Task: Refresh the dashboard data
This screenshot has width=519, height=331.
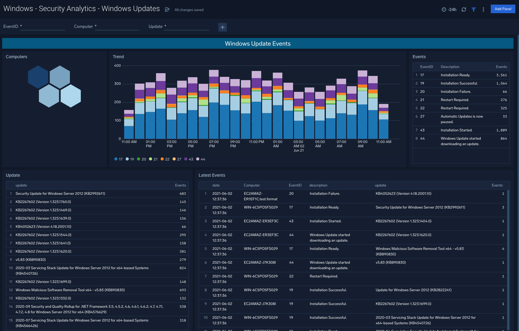Action: (x=464, y=9)
